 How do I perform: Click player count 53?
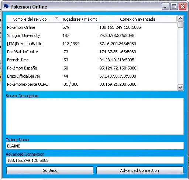pyautogui.click(x=66, y=60)
